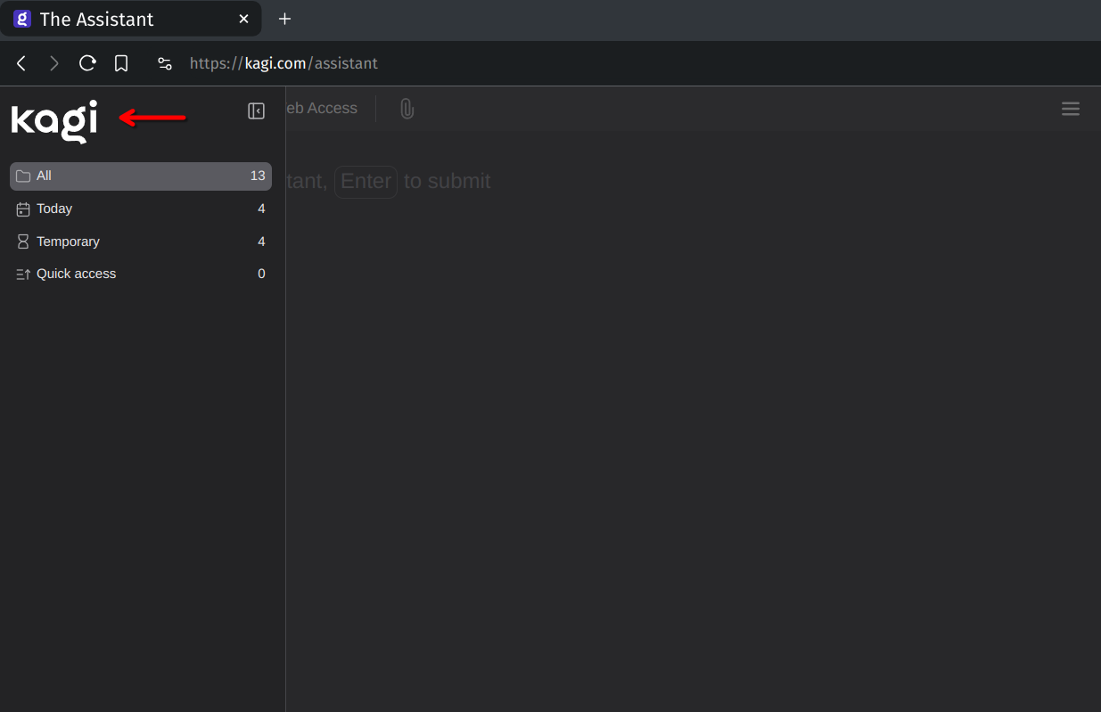
Task: Open site settings icon beside the URL
Action: point(165,63)
